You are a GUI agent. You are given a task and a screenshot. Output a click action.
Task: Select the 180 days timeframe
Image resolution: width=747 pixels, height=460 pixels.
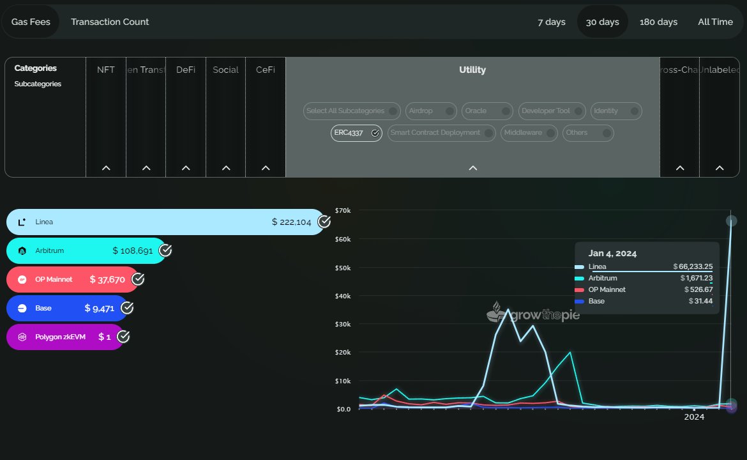658,22
